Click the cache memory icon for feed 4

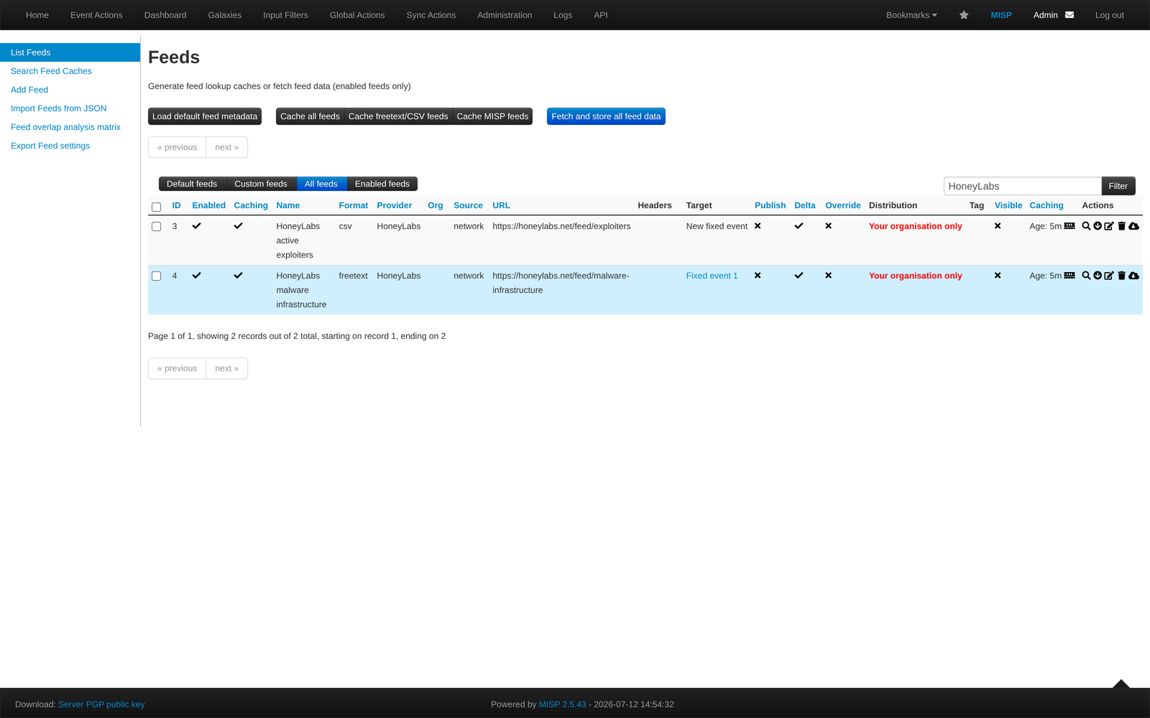coord(1069,276)
